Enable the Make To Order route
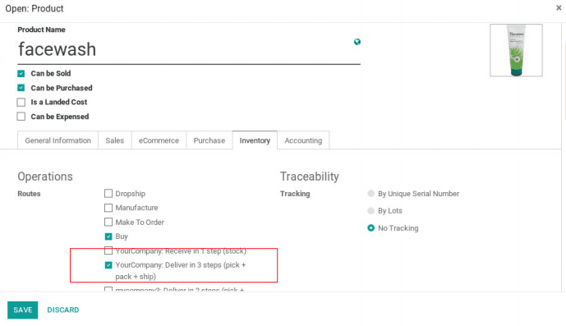Viewport: 566px width, 326px height. click(108, 222)
